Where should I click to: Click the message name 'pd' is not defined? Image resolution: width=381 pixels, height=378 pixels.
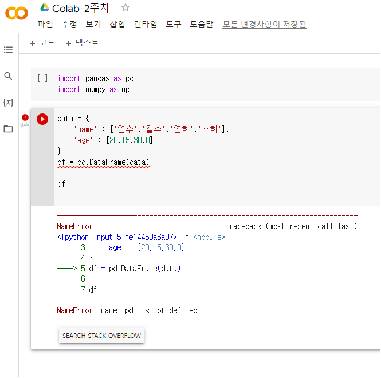click(149, 310)
